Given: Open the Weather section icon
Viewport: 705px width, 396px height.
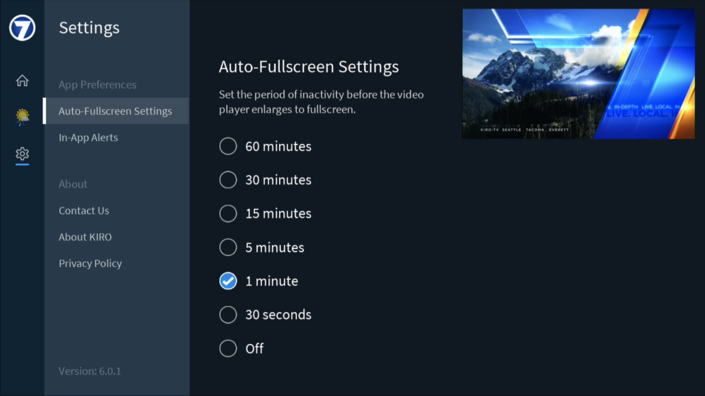Looking at the screenshot, I should (x=22, y=117).
